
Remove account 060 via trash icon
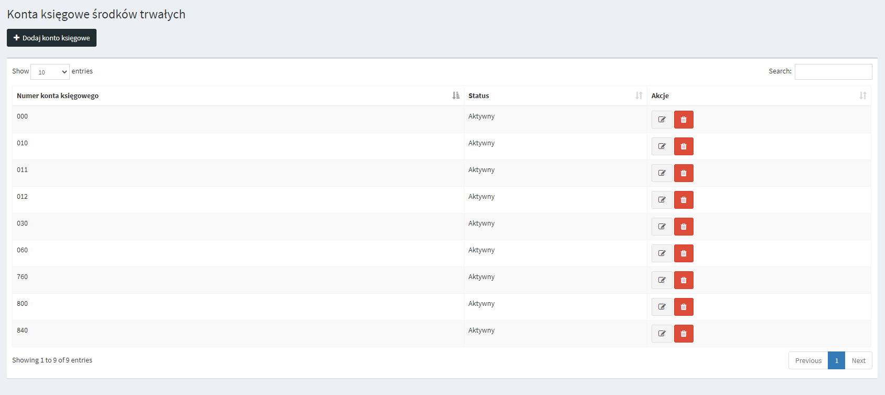[x=684, y=253]
